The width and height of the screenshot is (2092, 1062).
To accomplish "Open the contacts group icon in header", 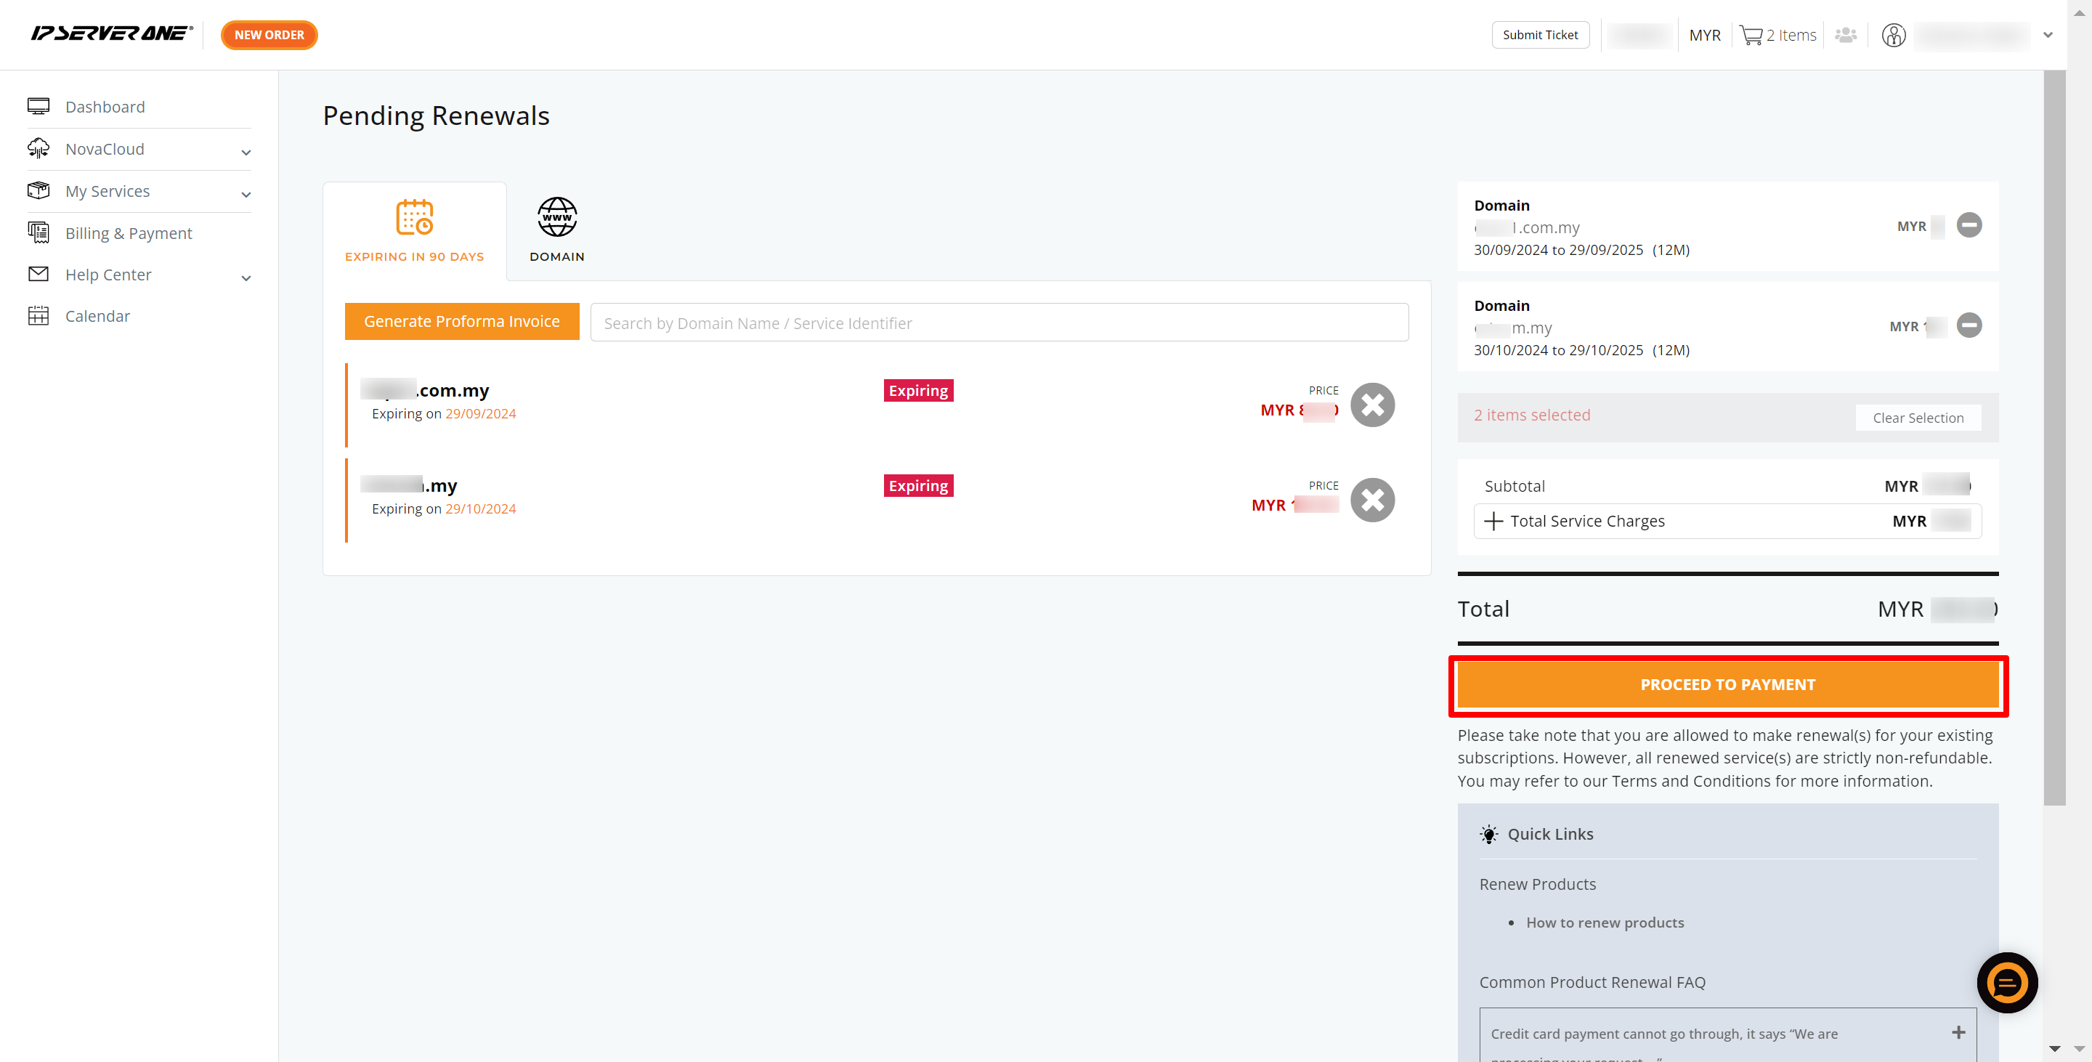I will tap(1845, 35).
